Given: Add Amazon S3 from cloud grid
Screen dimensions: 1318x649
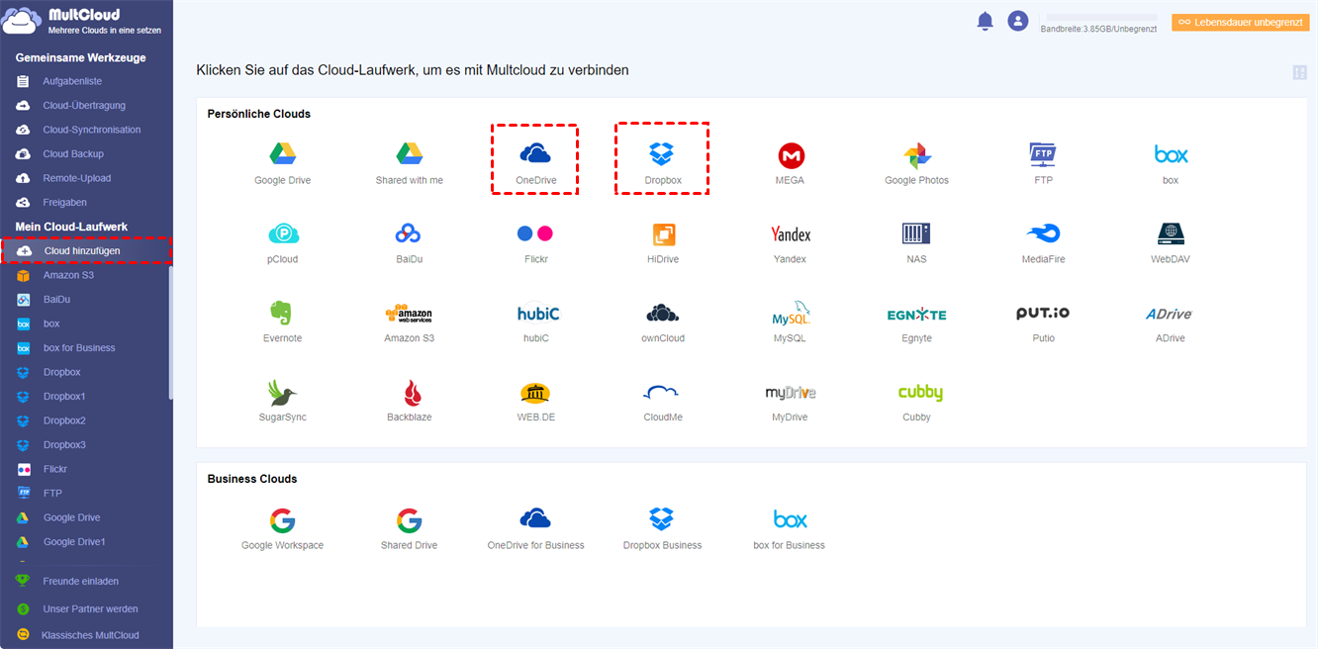Looking at the screenshot, I should tap(409, 322).
